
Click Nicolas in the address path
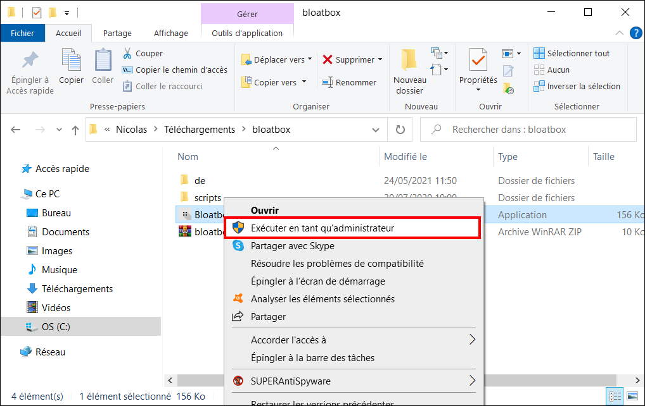131,130
